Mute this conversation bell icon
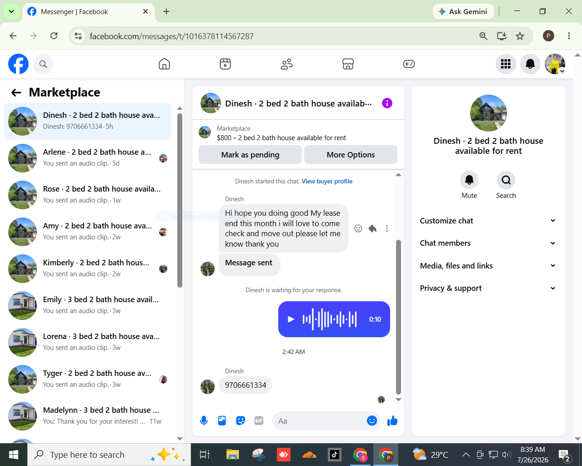Viewport: 582px width, 466px height. (469, 180)
